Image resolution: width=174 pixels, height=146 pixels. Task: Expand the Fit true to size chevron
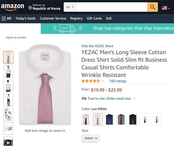tap(134, 98)
